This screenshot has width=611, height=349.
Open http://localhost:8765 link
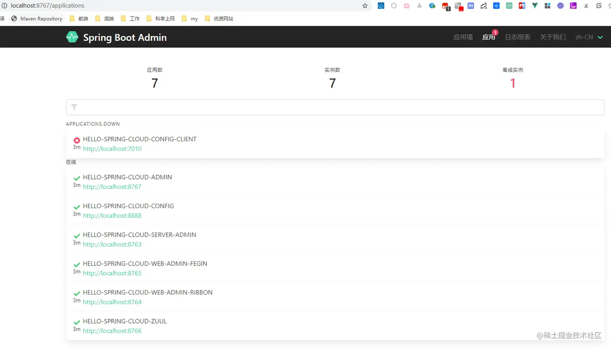(x=112, y=273)
